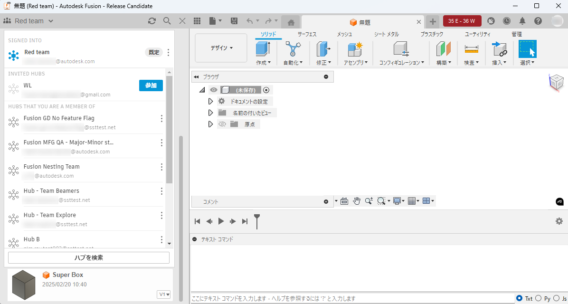Click the 35 E - 36 W status button
The image size is (568, 304).
(462, 21)
